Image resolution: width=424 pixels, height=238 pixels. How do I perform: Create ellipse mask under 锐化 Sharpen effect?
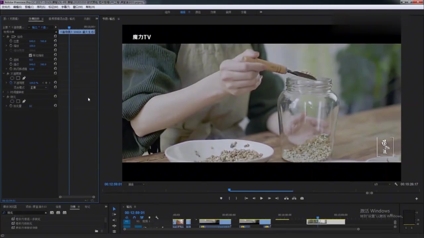coord(12,101)
